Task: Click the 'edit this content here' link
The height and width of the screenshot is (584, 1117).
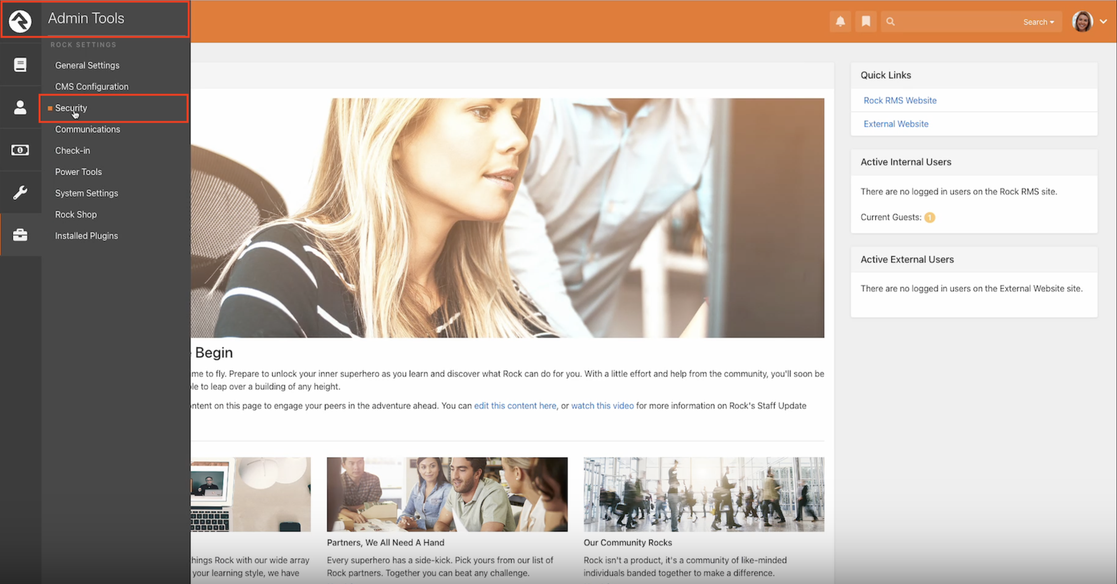Action: click(515, 405)
